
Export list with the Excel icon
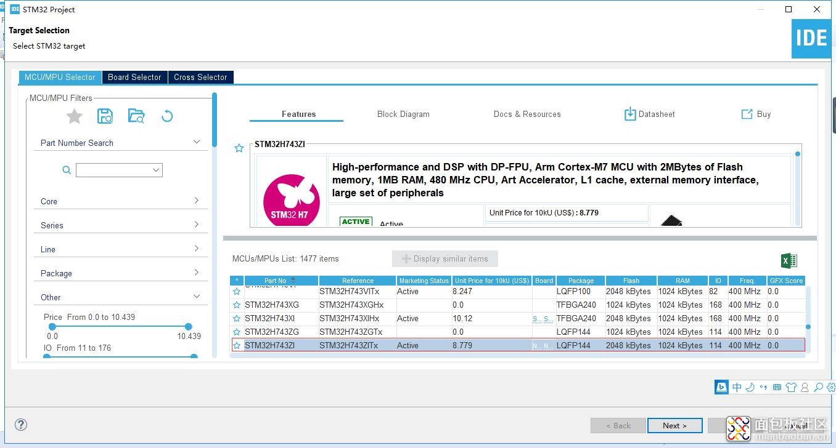789,260
